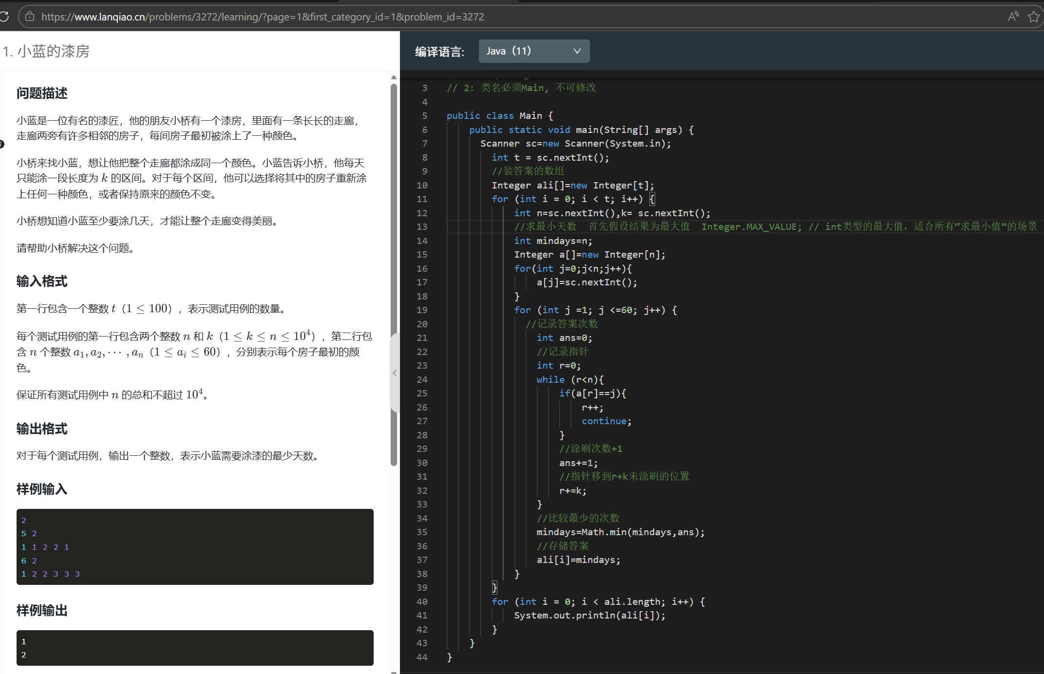Click line number 39 in editor gutter
1044x674 pixels.
(422, 588)
